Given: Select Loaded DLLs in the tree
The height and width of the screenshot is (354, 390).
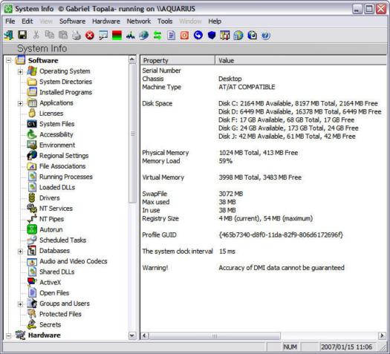Looking at the screenshot, I should click(57, 187).
